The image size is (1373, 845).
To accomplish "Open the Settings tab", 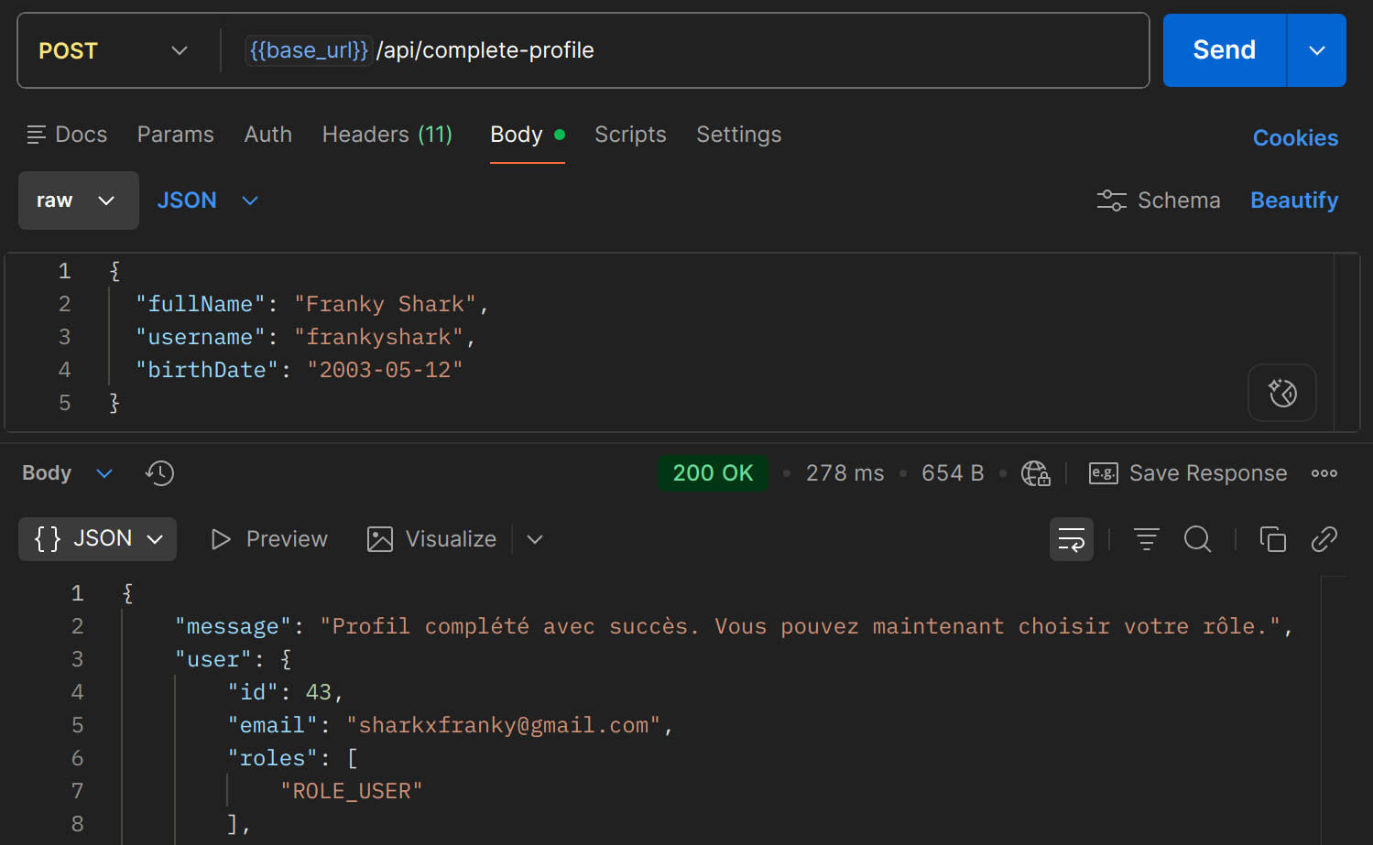I will click(x=739, y=135).
